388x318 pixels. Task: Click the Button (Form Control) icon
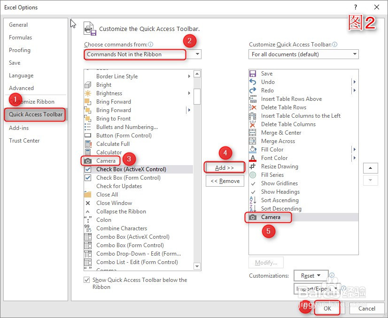[88, 136]
